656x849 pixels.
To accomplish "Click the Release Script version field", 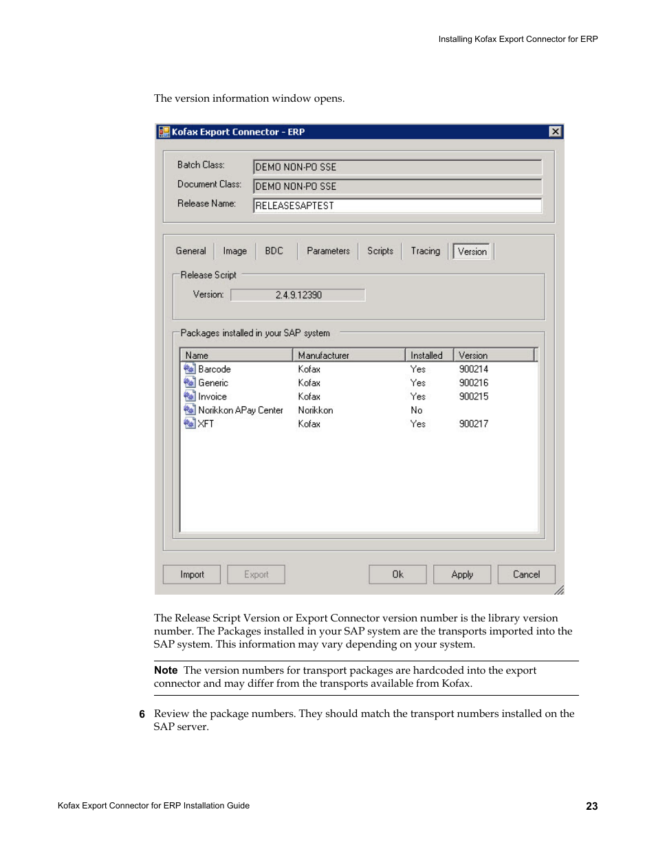I will [298, 295].
